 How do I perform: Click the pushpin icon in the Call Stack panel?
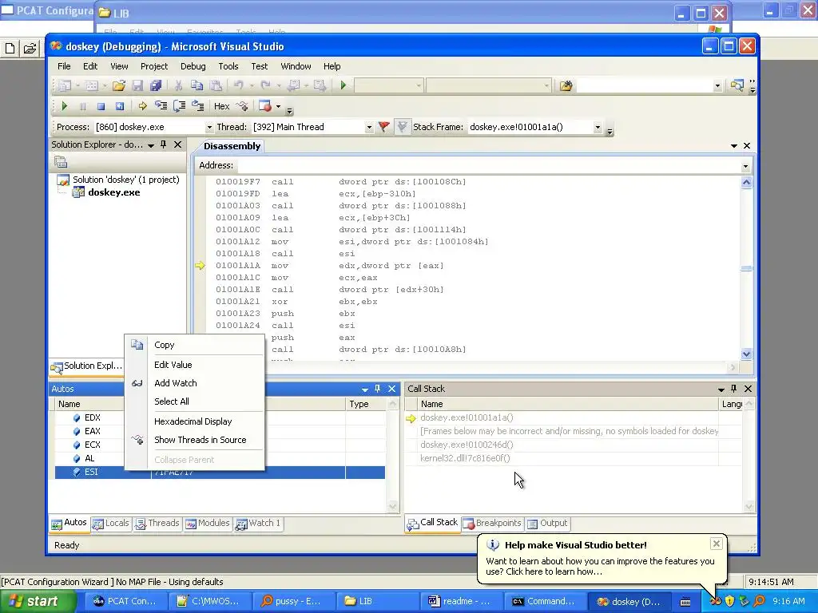(734, 389)
